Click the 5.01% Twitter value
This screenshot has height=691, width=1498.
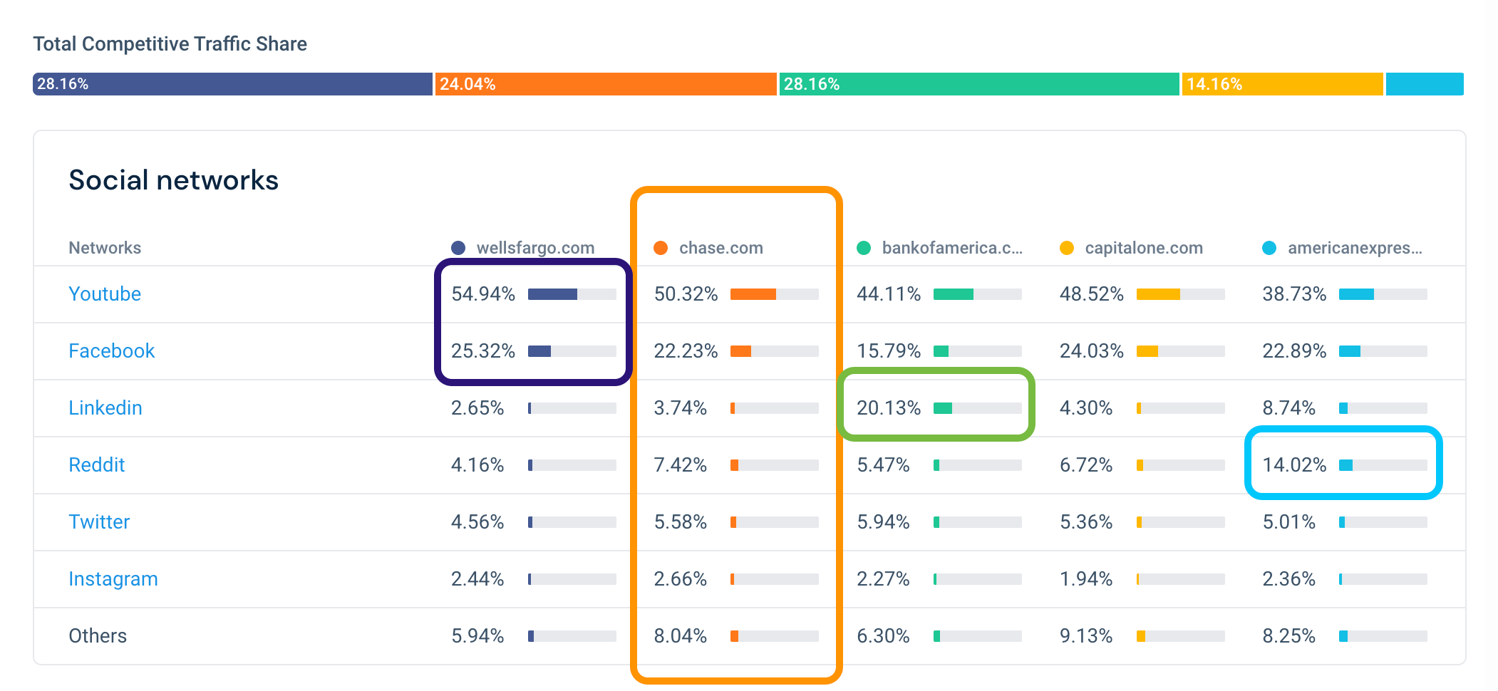coord(1288,521)
